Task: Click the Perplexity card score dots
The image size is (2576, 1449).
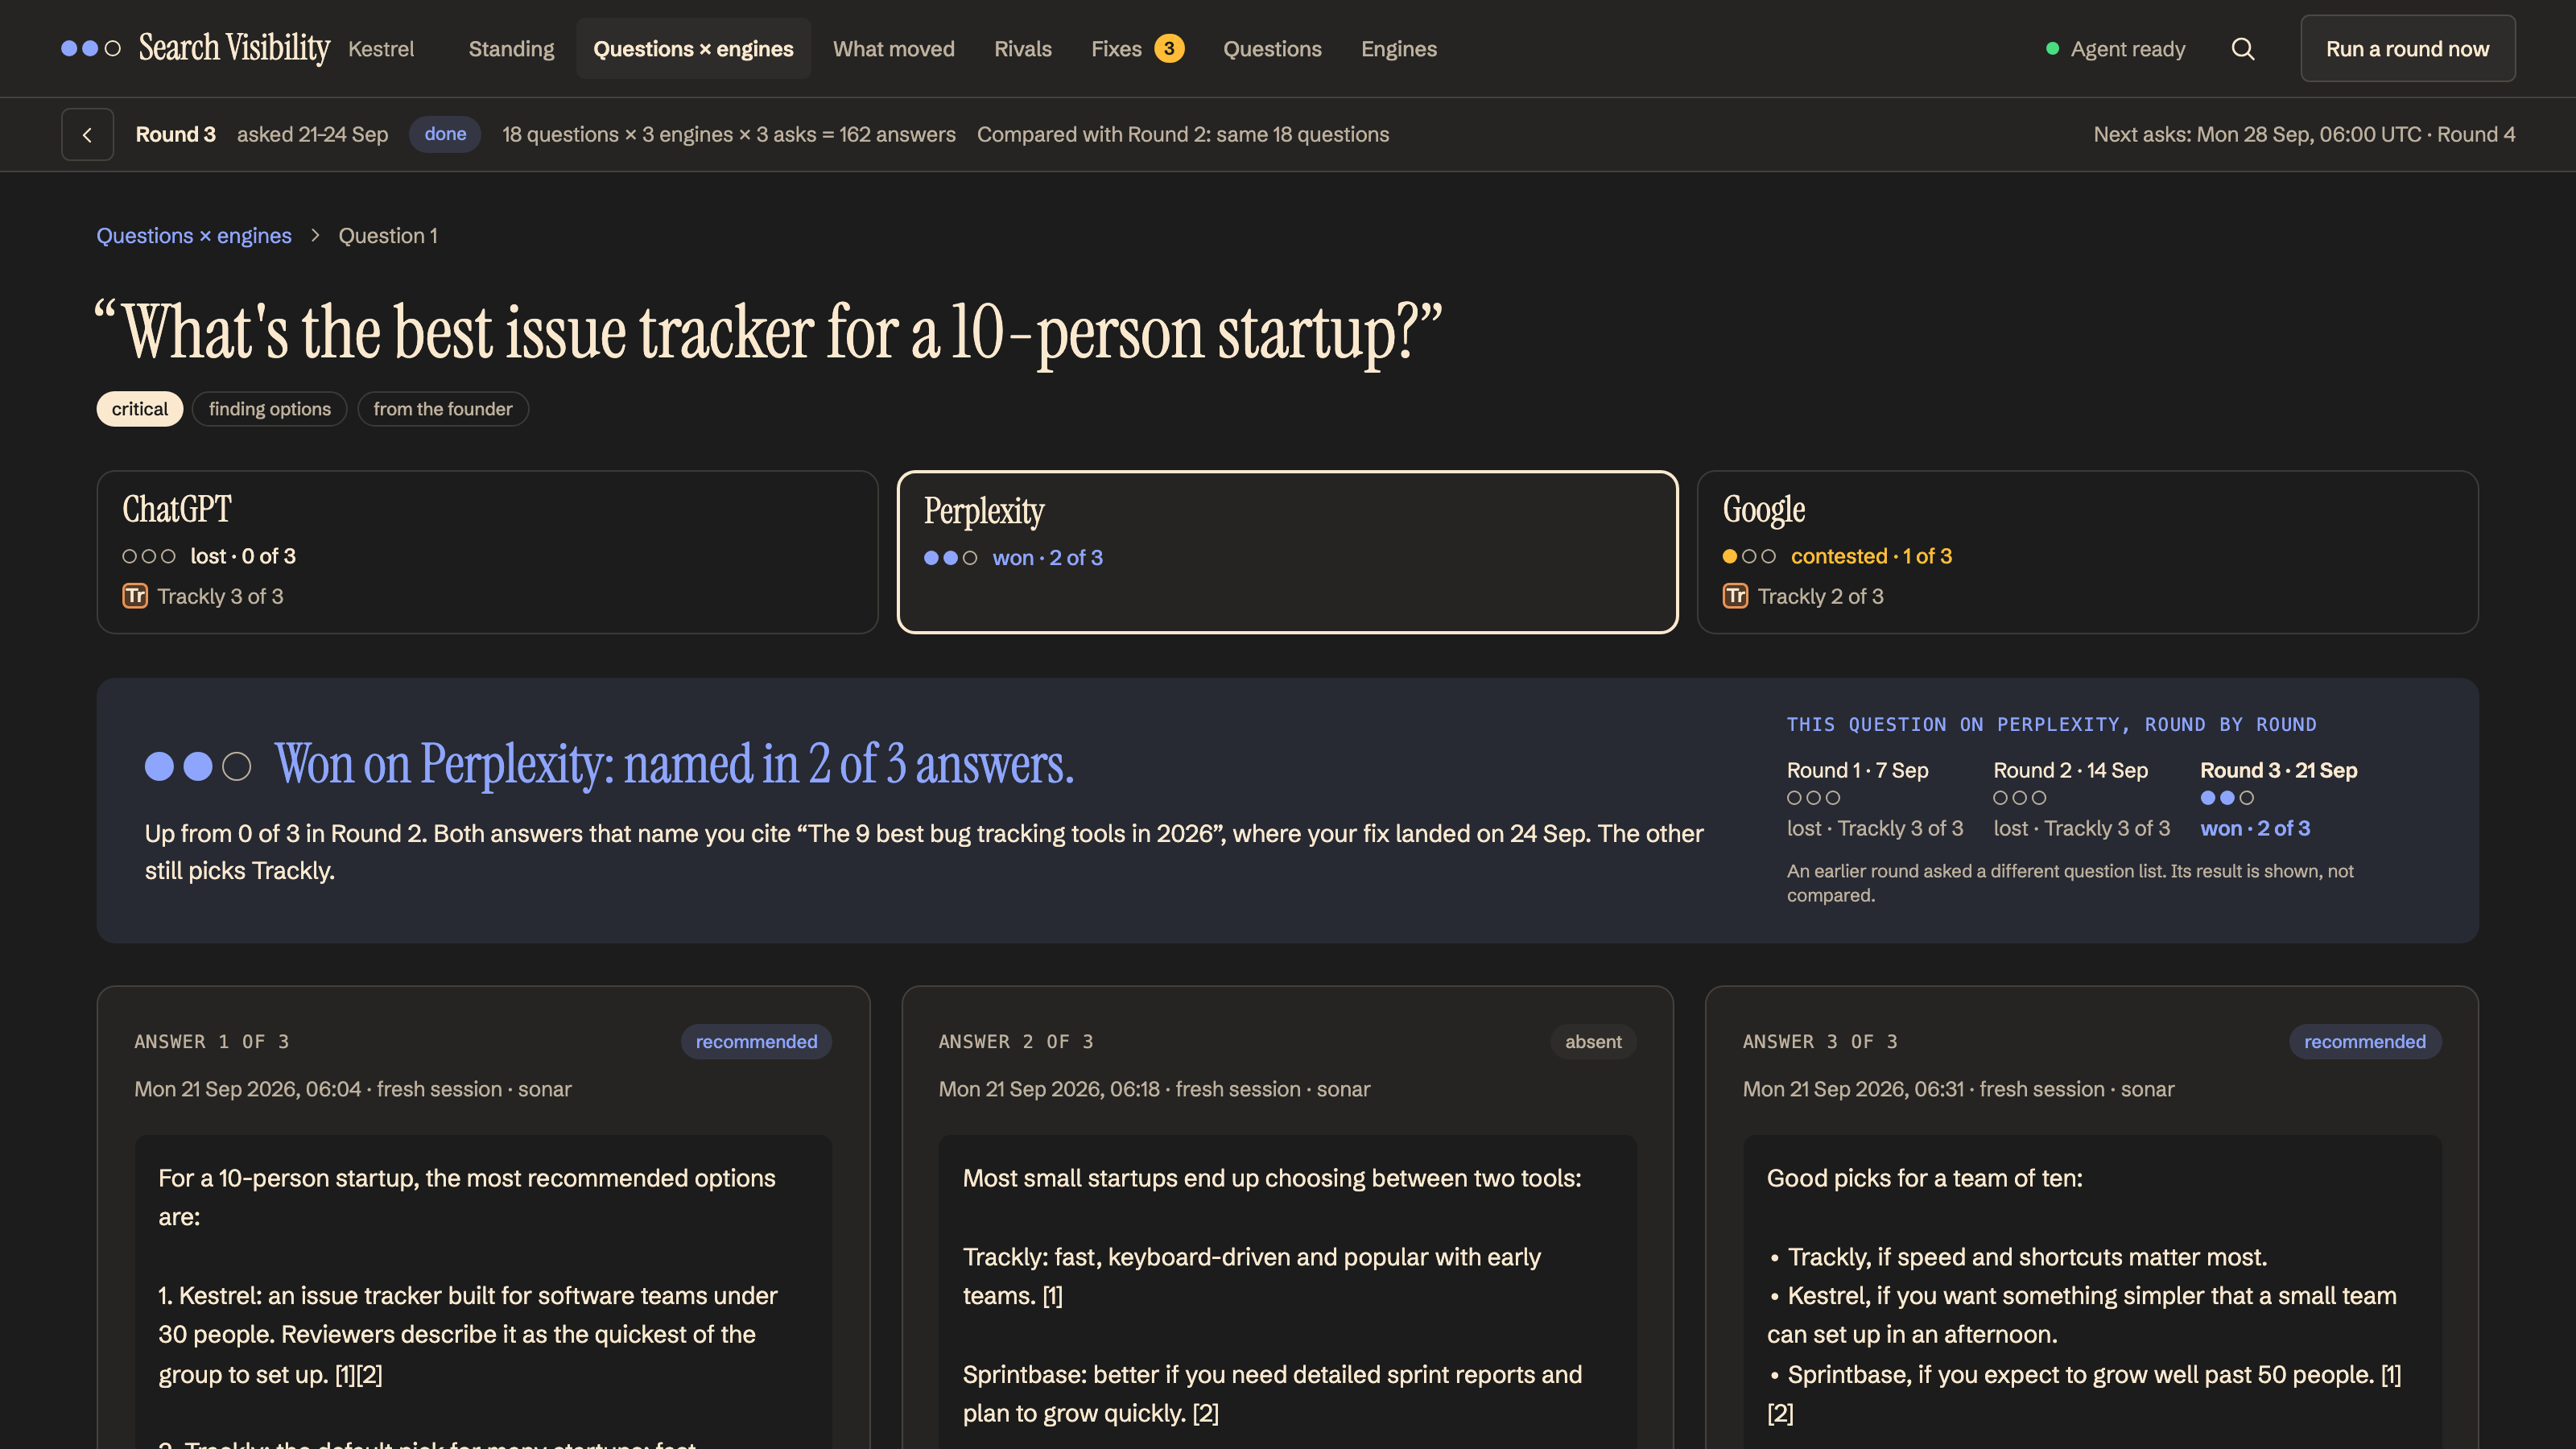Action: 950,558
